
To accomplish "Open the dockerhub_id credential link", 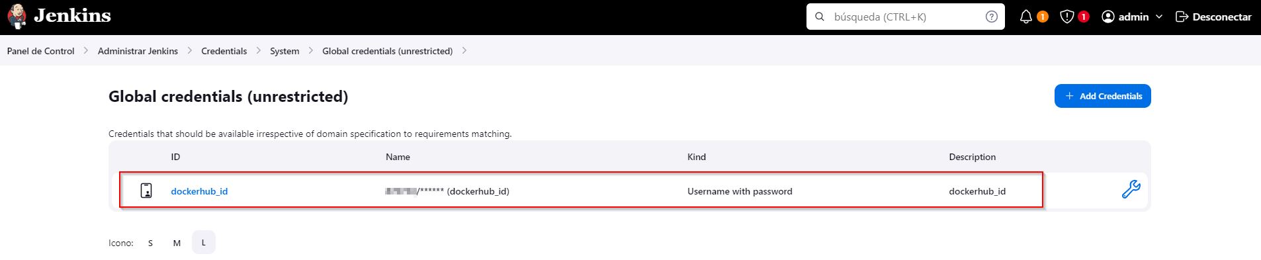I will [x=199, y=191].
